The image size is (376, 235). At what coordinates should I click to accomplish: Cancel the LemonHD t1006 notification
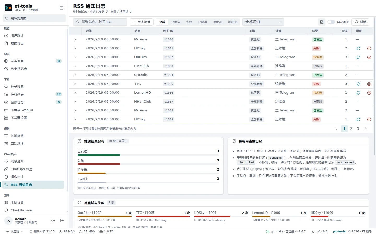click(x=369, y=93)
